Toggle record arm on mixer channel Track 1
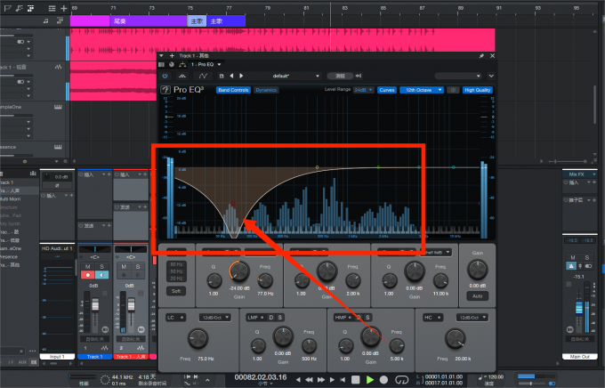The width and height of the screenshot is (605, 388). [x=87, y=275]
